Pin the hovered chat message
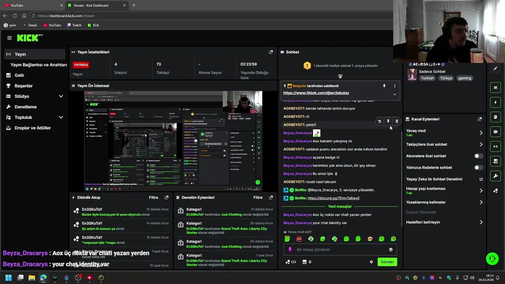 pyautogui.click(x=388, y=121)
